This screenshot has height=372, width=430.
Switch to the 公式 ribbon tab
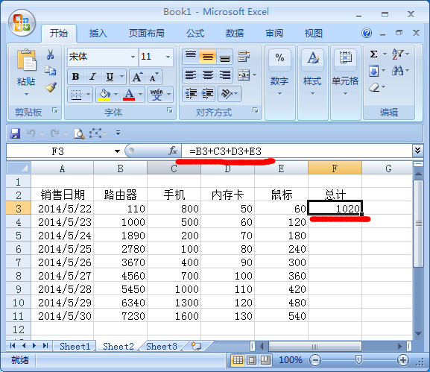pos(195,34)
